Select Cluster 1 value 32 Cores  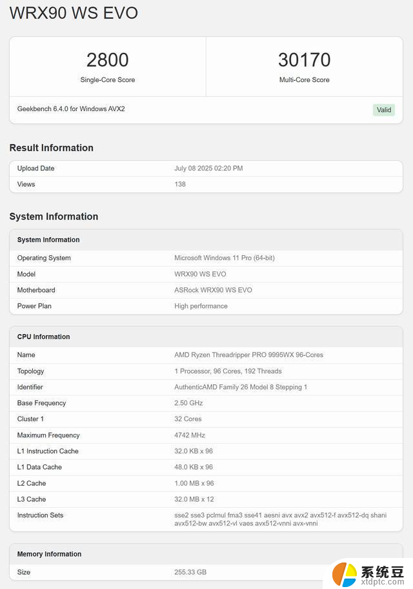coord(188,419)
